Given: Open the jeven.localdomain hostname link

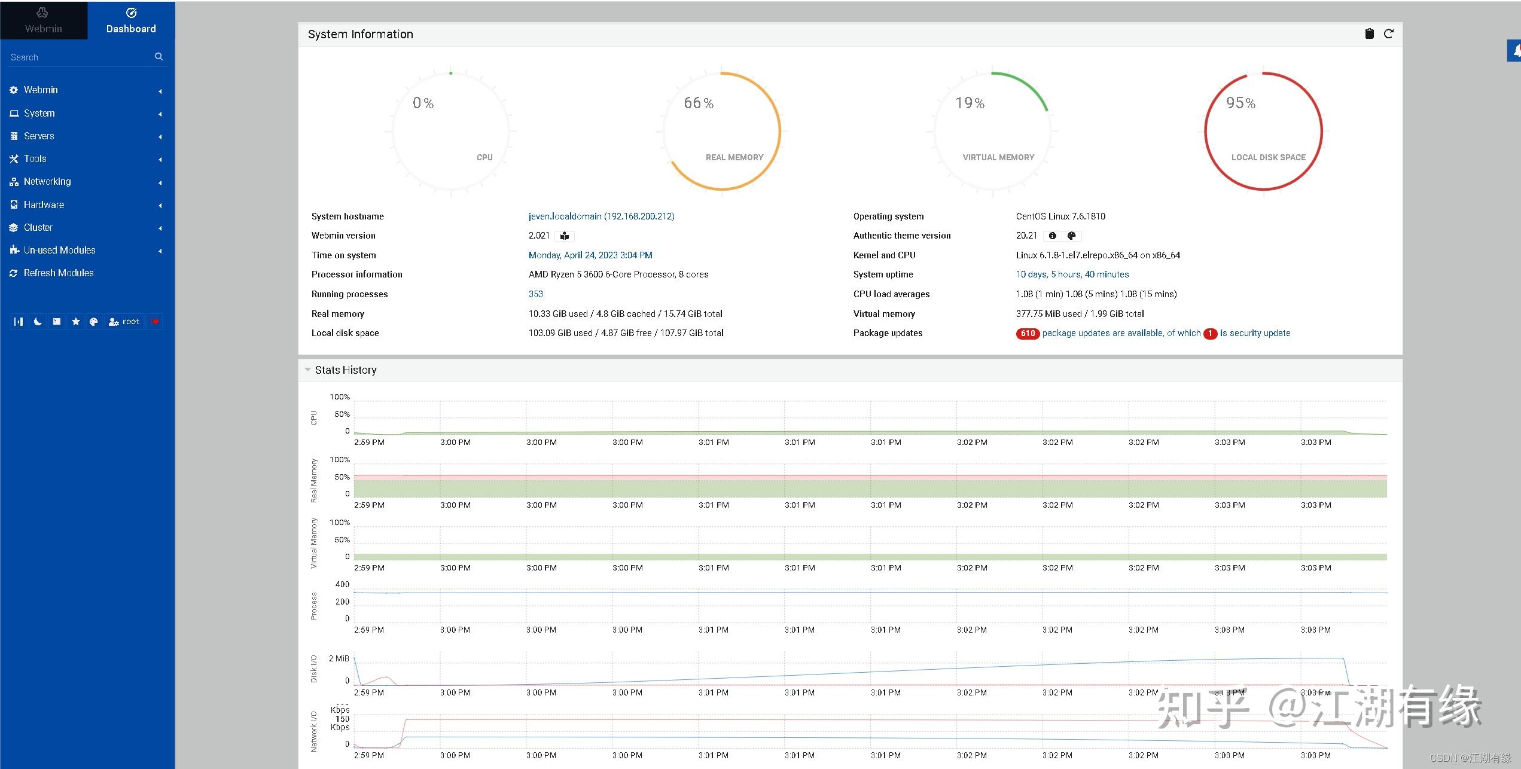Looking at the screenshot, I should tap(601, 216).
